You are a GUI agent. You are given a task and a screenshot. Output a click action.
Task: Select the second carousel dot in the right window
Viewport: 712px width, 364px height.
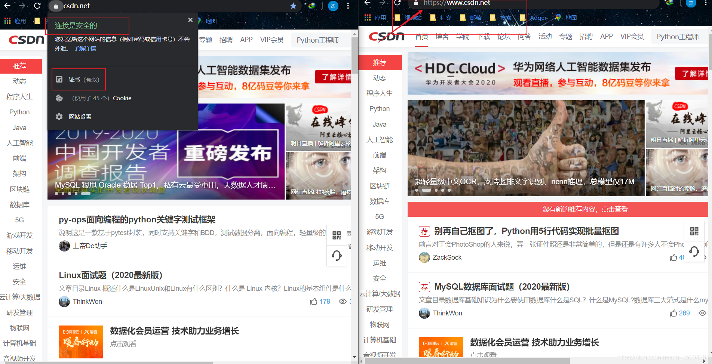[x=426, y=190]
